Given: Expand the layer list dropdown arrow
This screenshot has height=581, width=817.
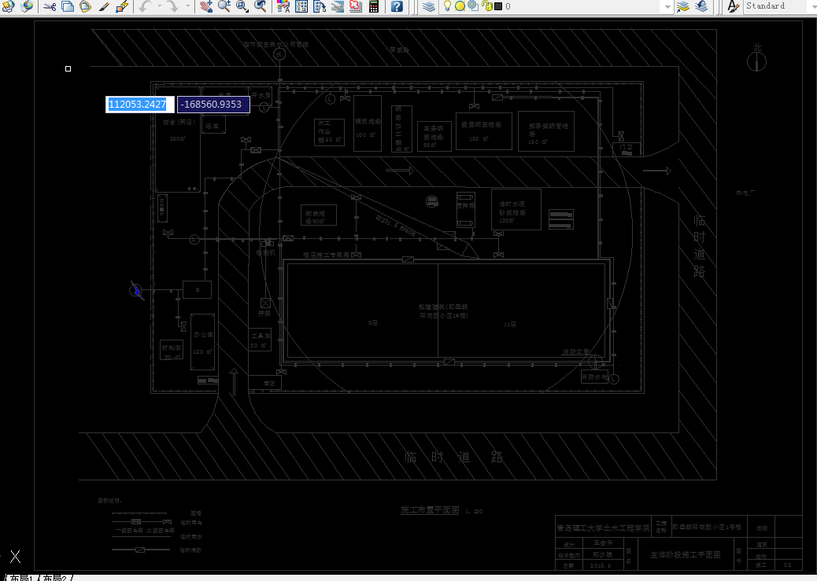Looking at the screenshot, I should 667,7.
